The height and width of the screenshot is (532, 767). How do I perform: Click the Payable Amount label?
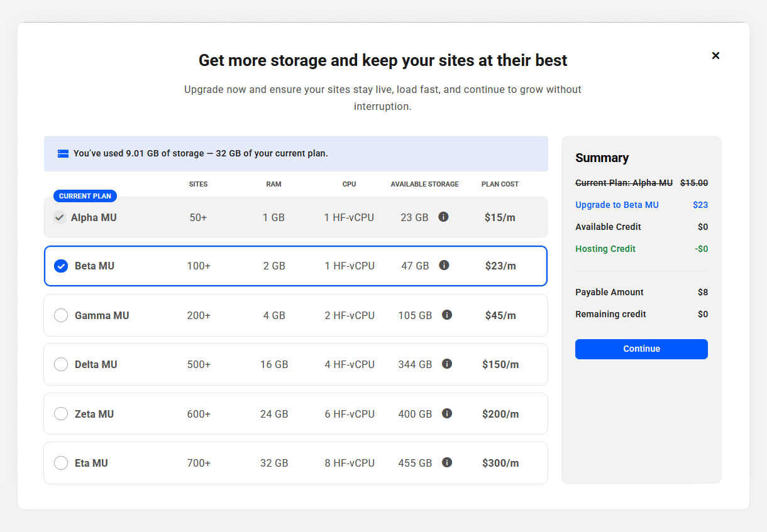pyautogui.click(x=609, y=292)
